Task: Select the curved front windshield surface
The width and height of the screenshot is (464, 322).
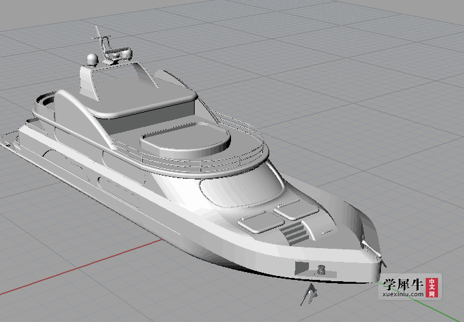Action: (241, 187)
